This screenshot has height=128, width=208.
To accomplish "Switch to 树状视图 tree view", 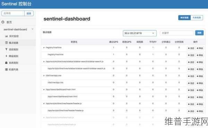I will pos(184,18).
